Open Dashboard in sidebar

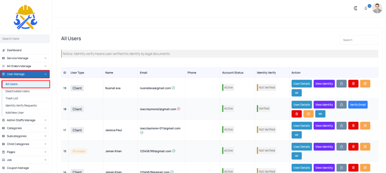pyautogui.click(x=25, y=50)
